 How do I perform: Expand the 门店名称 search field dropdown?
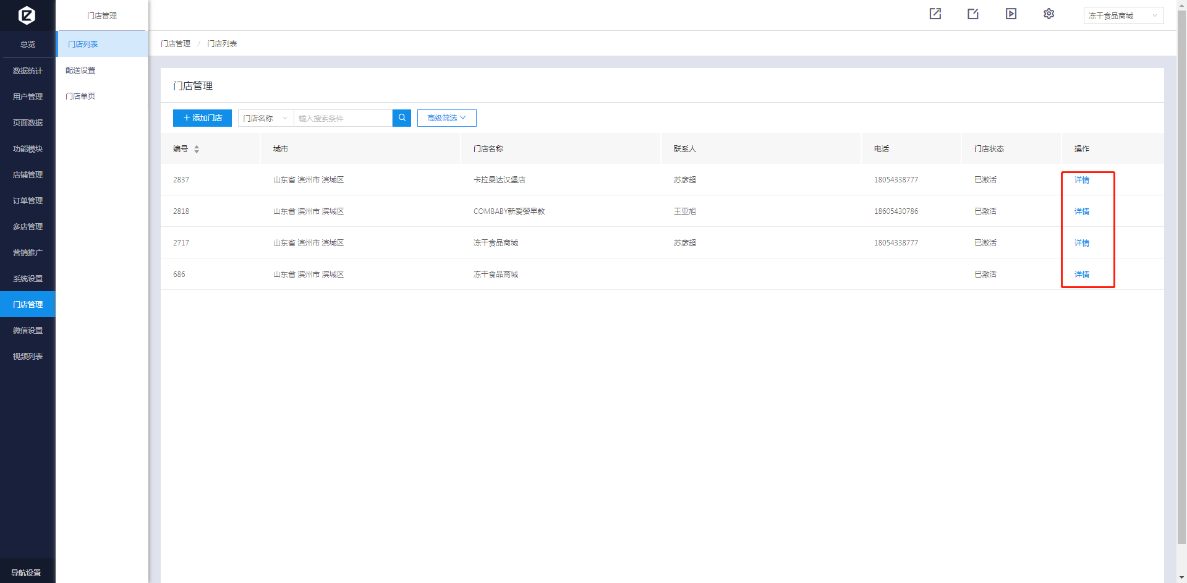[x=265, y=118]
